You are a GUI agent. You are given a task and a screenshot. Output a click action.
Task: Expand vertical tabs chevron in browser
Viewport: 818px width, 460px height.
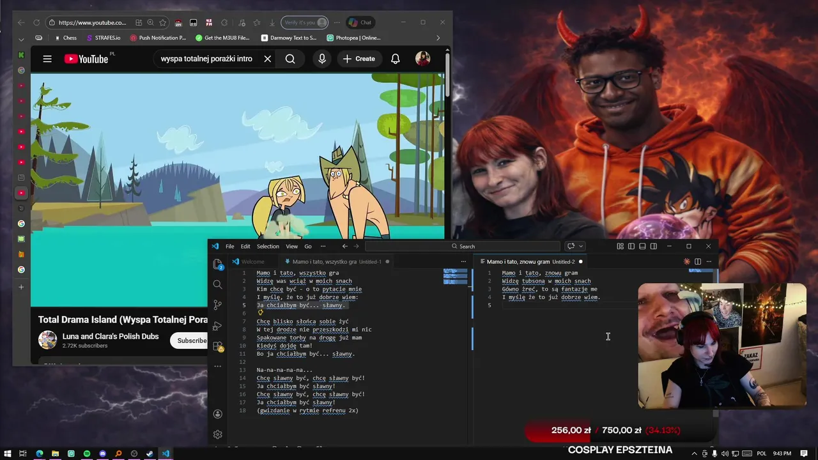pos(21,38)
